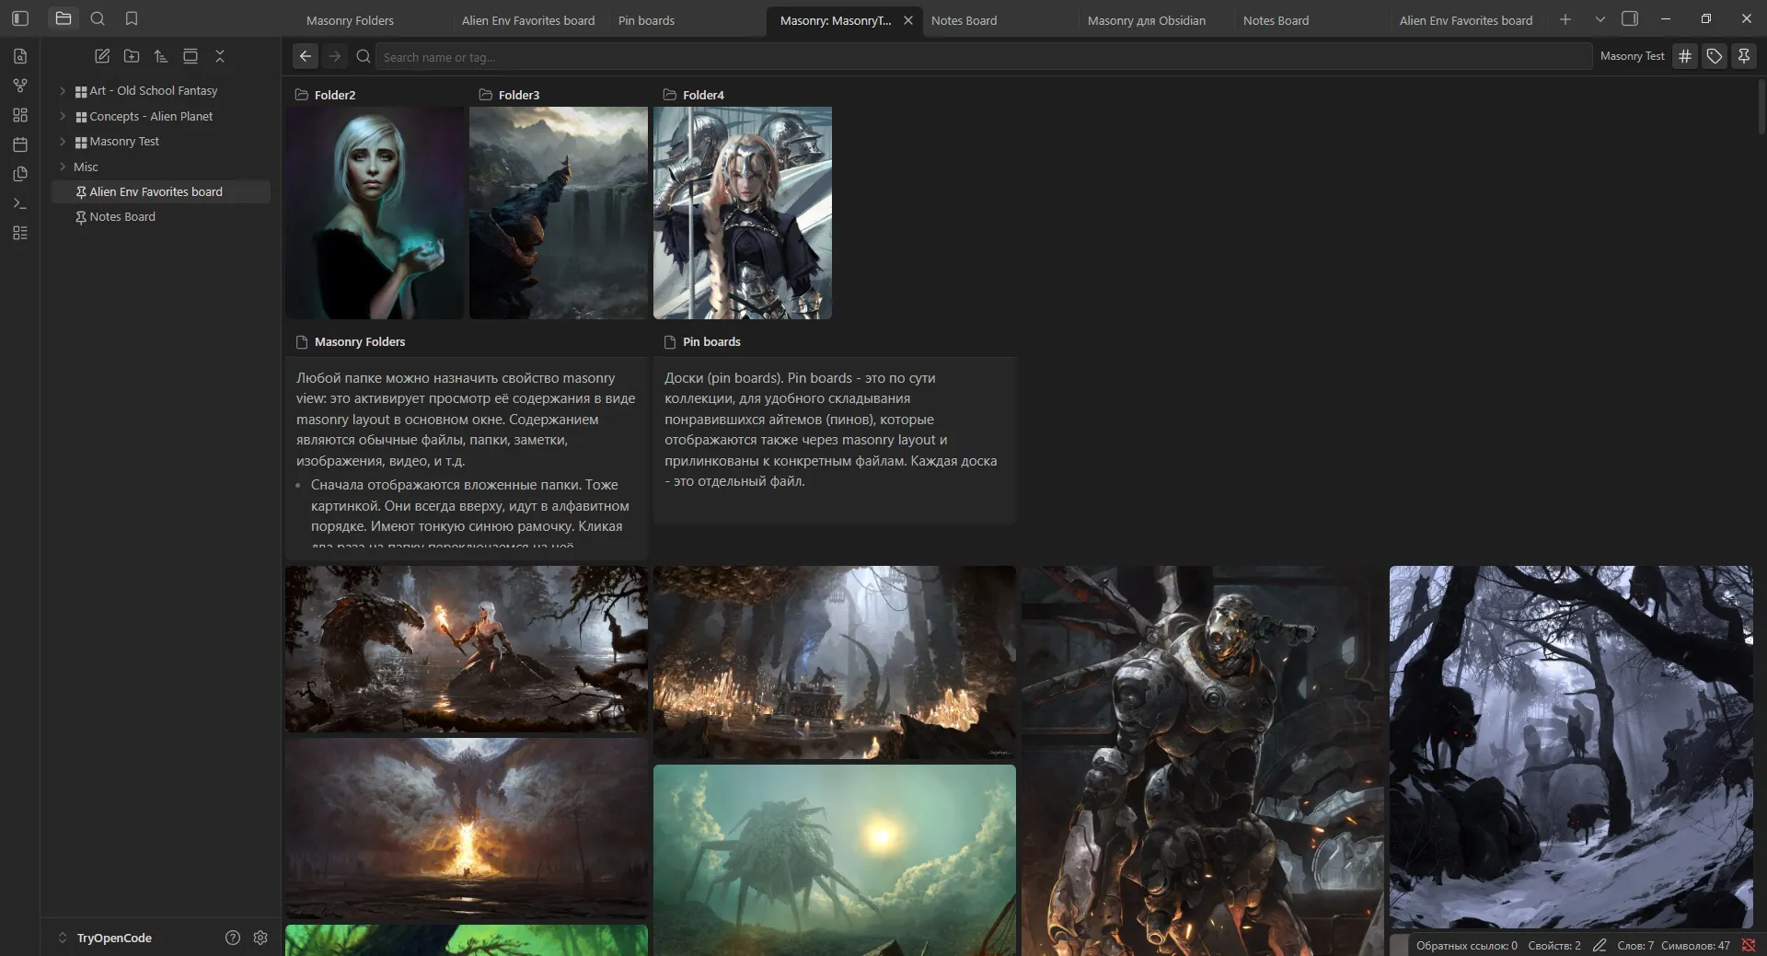Toggle the pin button in toolbar
The image size is (1767, 956).
[1744, 56]
